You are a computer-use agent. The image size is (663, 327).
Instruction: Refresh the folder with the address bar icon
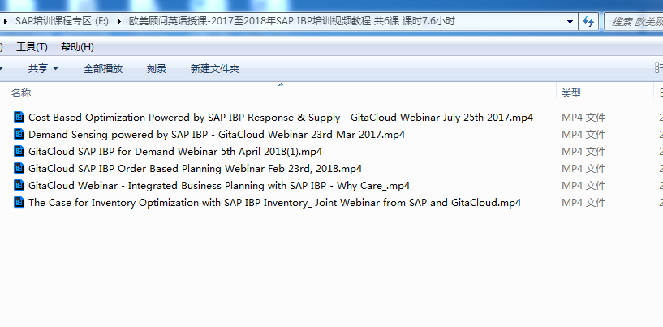pos(588,21)
